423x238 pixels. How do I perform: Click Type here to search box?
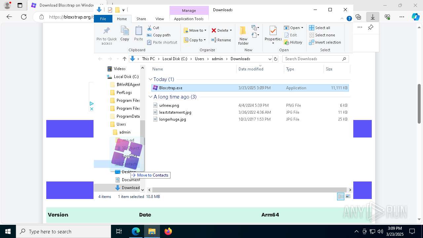63,231
